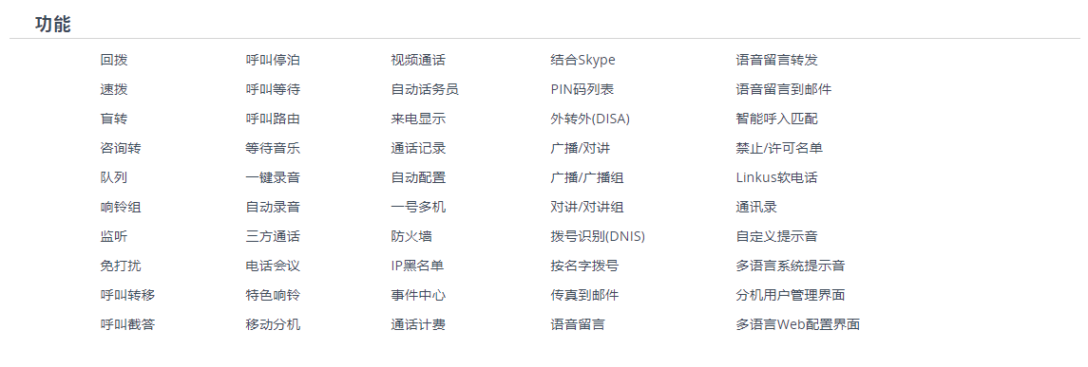Image resolution: width=1088 pixels, height=367 pixels.
Task: Open the 传真到邮件 feature
Action: (x=584, y=295)
